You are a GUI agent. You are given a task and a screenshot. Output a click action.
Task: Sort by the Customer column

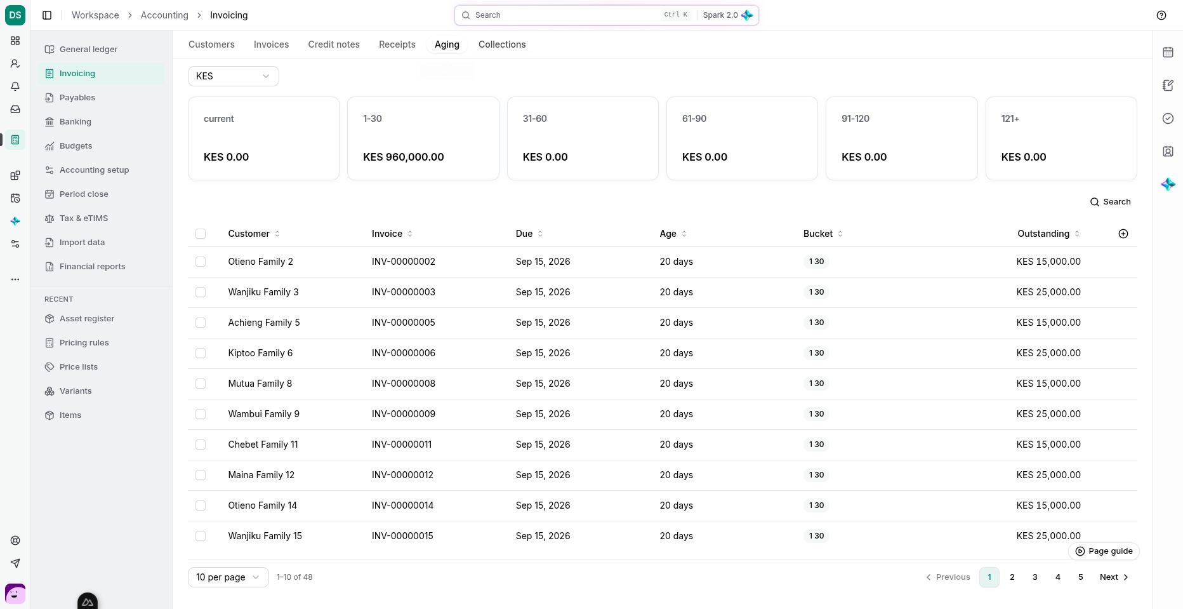tap(254, 234)
